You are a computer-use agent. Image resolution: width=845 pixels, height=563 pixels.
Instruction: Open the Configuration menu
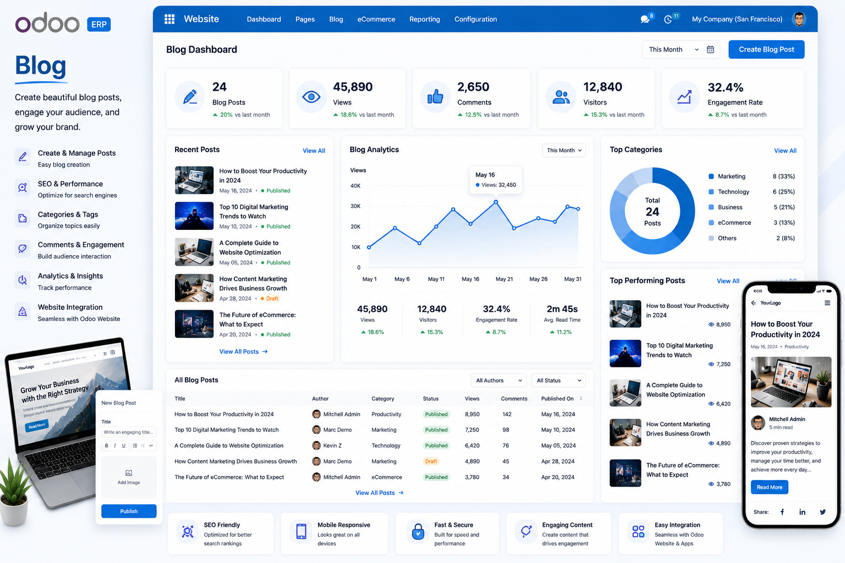476,19
